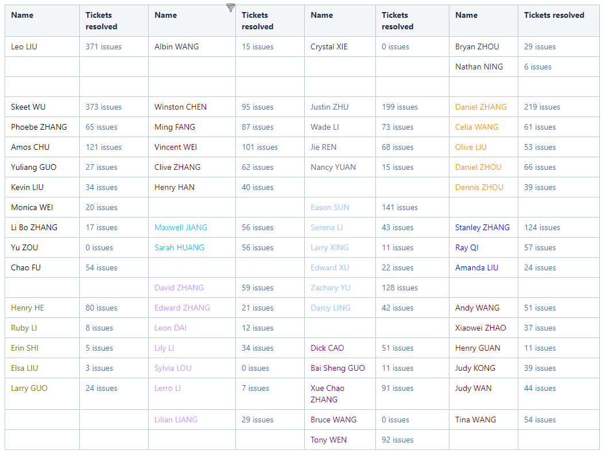605x454 pixels.
Task: Select the orange name Daniel ZHANG
Action: pos(481,107)
